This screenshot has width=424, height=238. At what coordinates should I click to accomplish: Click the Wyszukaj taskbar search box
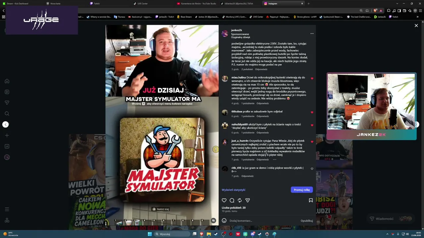pyautogui.click(x=173, y=234)
